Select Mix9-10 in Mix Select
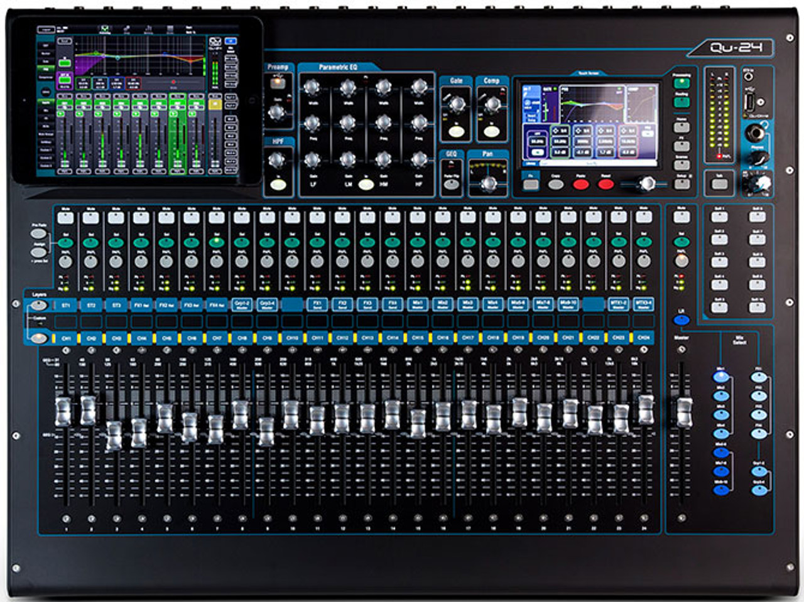 tap(720, 490)
